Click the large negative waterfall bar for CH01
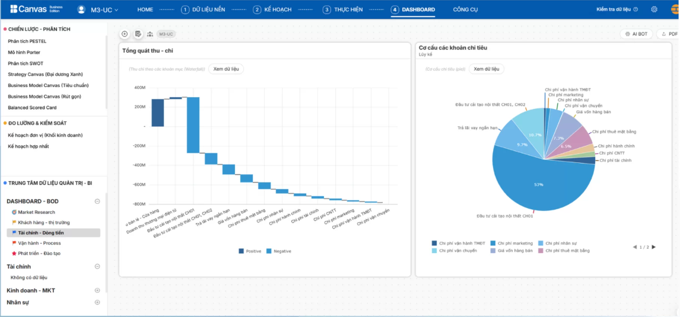Image resolution: width=680 pixels, height=317 pixels. (x=193, y=124)
